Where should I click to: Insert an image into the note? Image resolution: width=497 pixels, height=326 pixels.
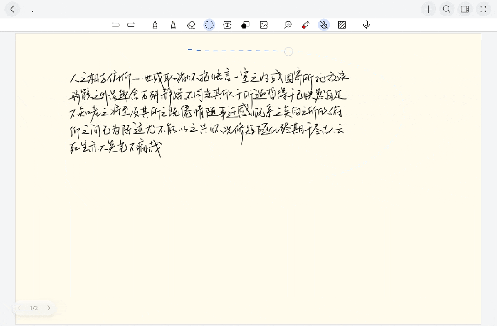coord(263,25)
